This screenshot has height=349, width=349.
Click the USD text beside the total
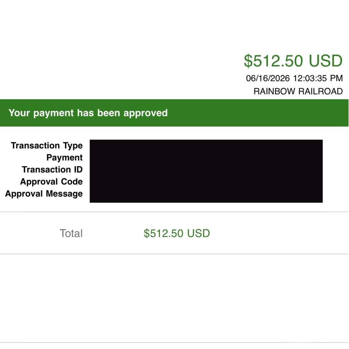click(x=198, y=233)
